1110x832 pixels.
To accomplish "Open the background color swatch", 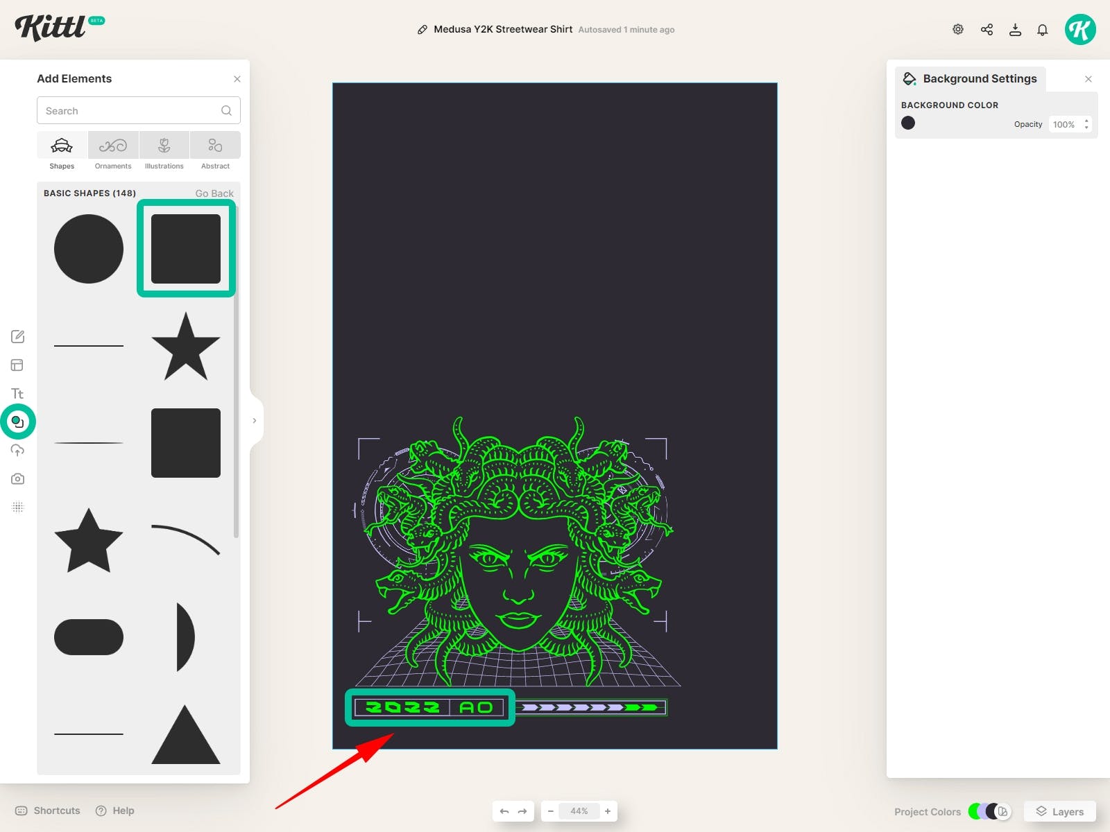I will [x=908, y=123].
